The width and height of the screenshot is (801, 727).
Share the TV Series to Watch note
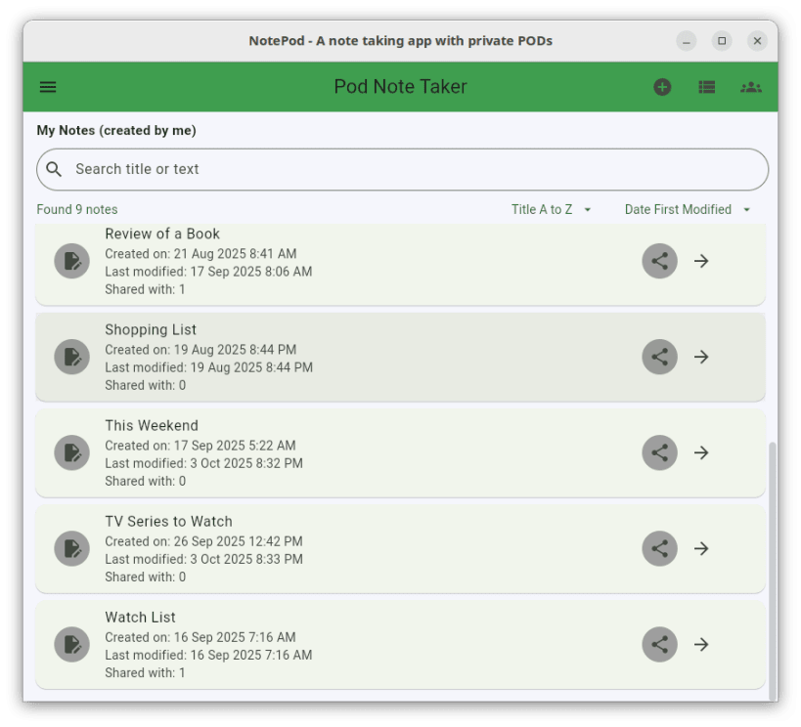click(x=659, y=549)
